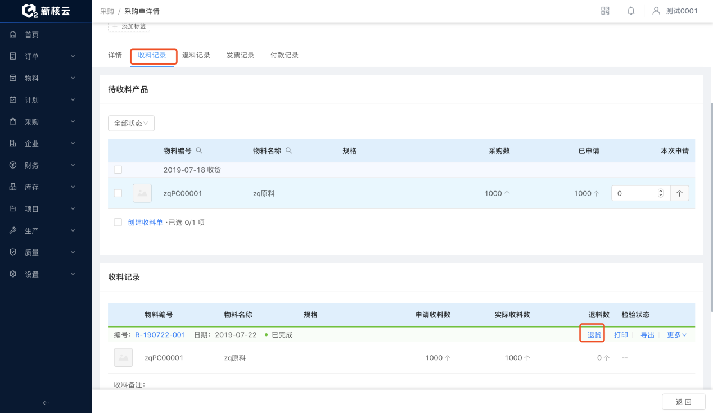713x413 pixels.
Task: Click the 质量 sidebar icon
Action: coord(13,253)
